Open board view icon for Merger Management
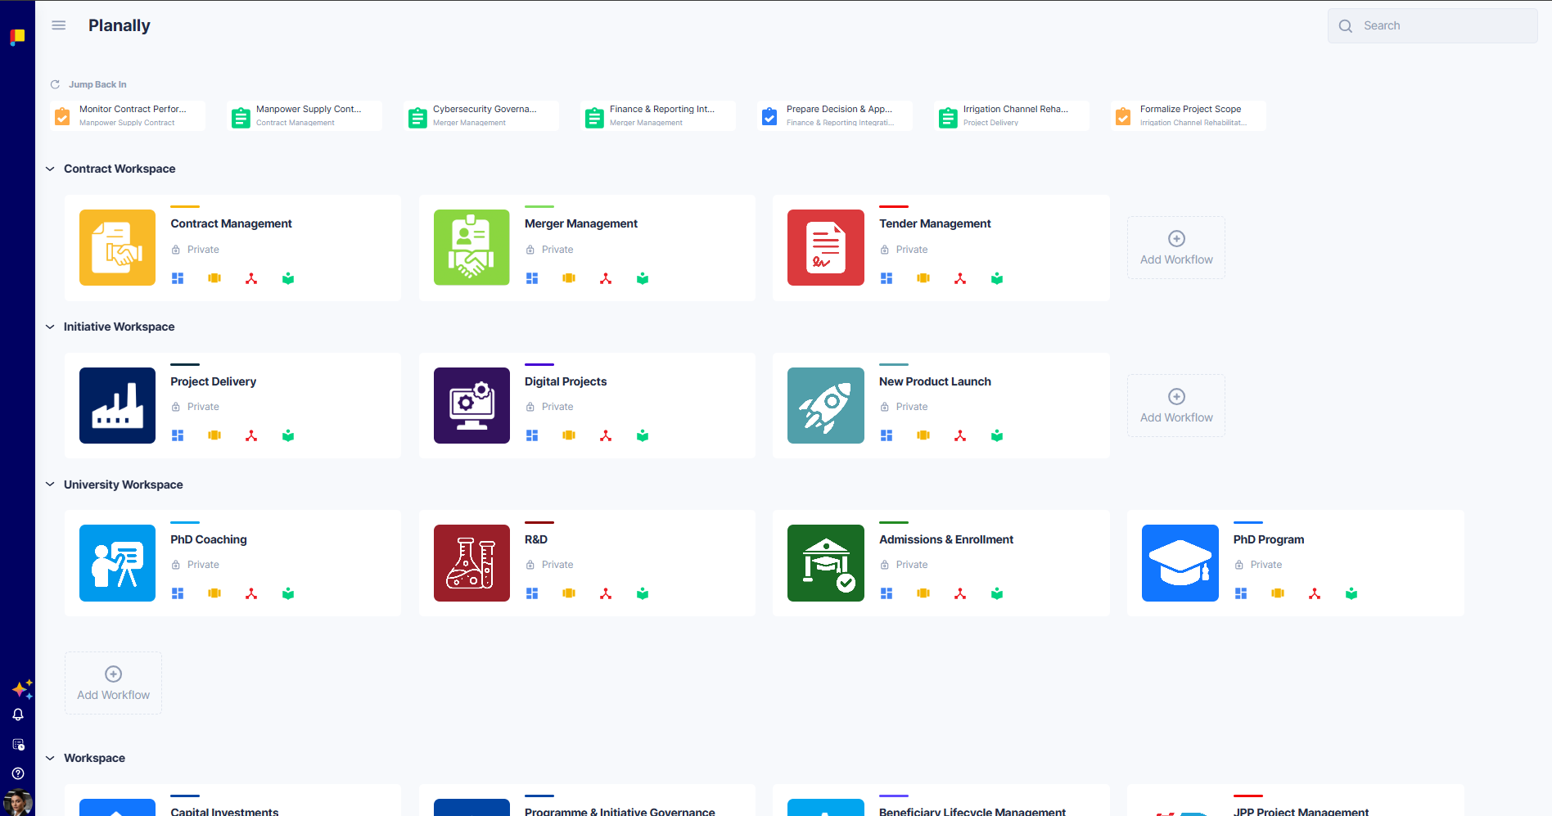Screen dimensions: 1552x816 click(532, 278)
